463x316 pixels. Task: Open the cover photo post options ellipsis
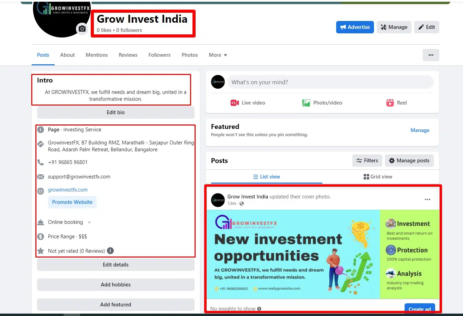427,199
